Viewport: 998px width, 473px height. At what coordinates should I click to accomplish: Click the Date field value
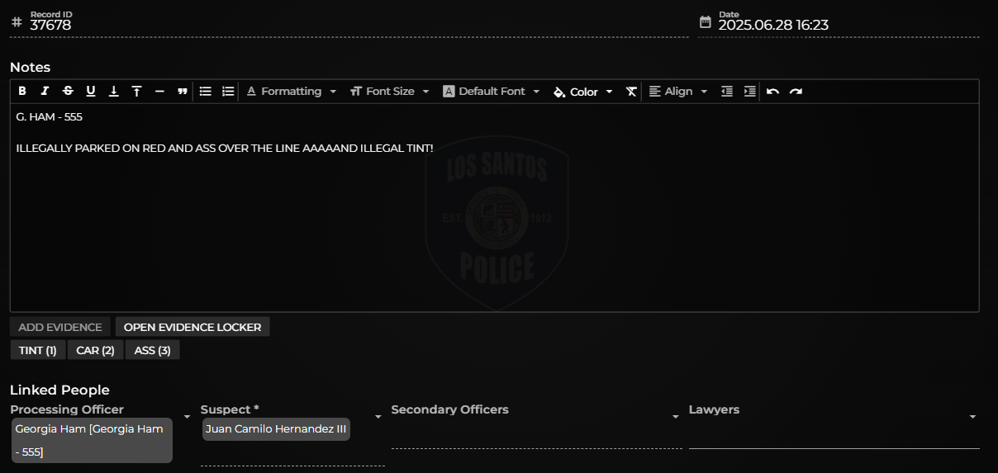pos(773,26)
